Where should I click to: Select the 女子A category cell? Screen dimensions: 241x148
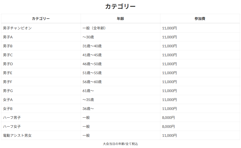[8, 100]
